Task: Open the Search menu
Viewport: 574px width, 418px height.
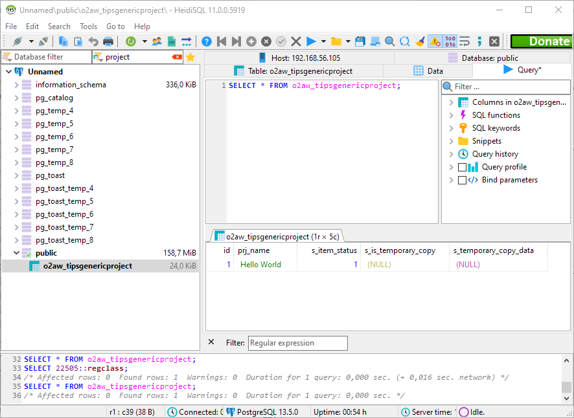Action: click(59, 27)
